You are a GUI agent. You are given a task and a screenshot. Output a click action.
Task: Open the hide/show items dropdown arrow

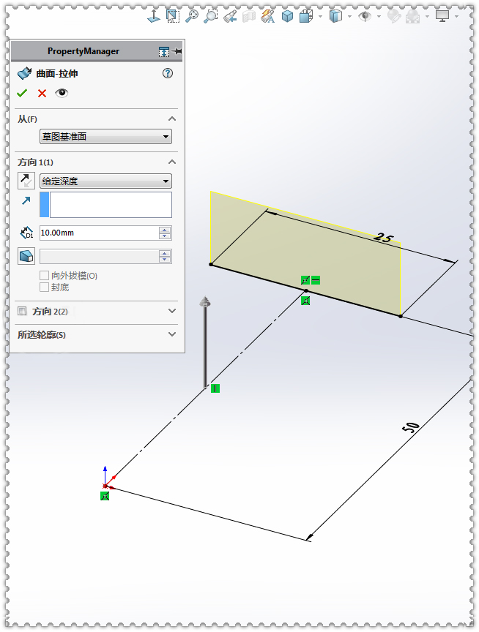coord(379,17)
